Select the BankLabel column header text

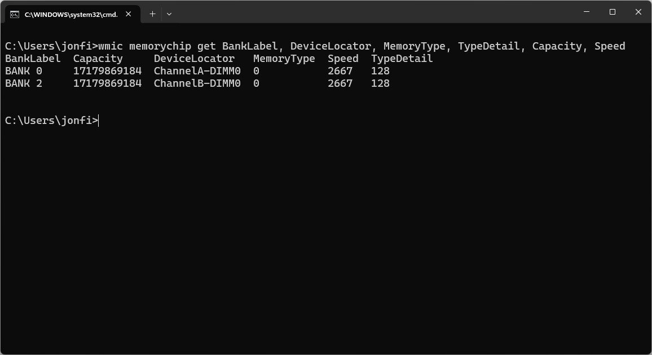pyautogui.click(x=32, y=58)
